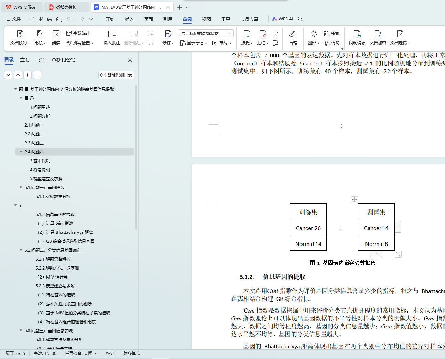Open 文档加密 document encryption

378,37
